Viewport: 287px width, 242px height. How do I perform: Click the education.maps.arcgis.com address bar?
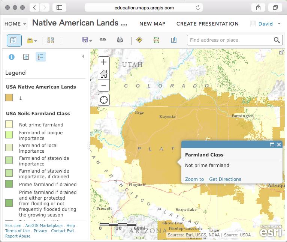click(x=144, y=8)
